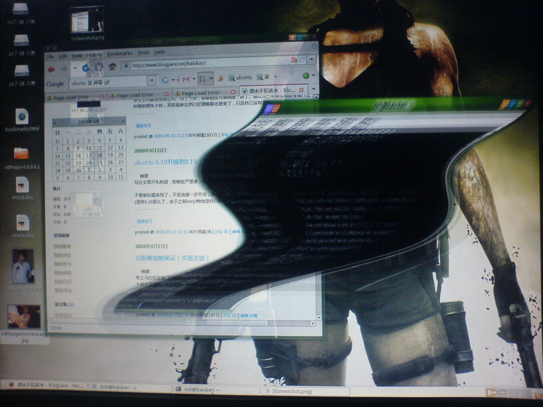Viewport: 543px width, 407px height.
Task: Show more Google toolbar items chevron
Action: [275, 76]
